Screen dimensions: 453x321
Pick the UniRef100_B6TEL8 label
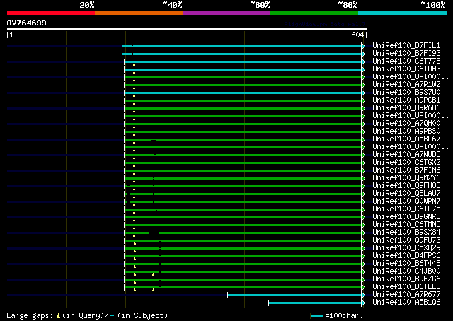406,287
